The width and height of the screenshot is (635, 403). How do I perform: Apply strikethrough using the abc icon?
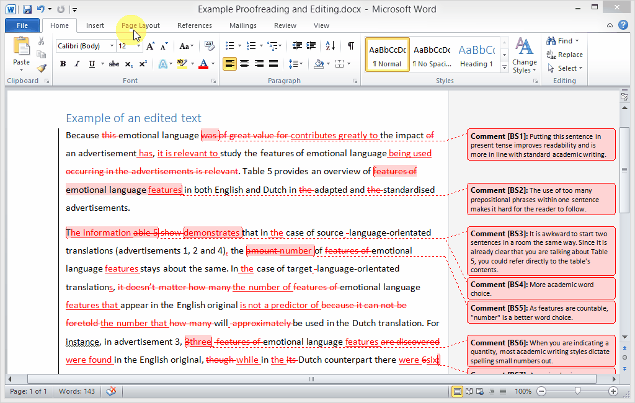(114, 64)
